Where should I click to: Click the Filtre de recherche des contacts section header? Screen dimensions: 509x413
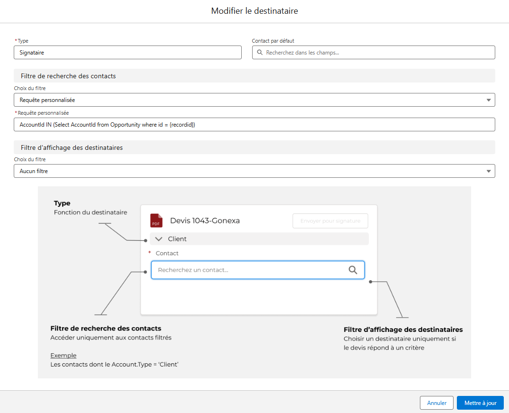[x=254, y=76]
